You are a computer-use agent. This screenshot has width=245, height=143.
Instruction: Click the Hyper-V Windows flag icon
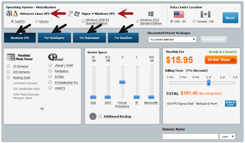pos(77,14)
